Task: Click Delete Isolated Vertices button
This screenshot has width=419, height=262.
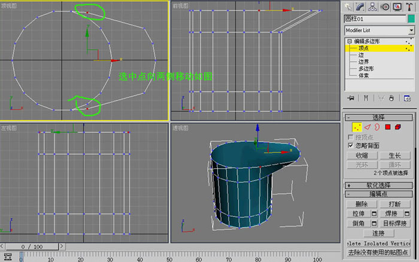Action: click(379, 243)
